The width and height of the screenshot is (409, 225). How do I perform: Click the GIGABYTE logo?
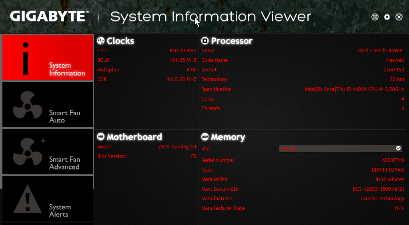tap(50, 16)
